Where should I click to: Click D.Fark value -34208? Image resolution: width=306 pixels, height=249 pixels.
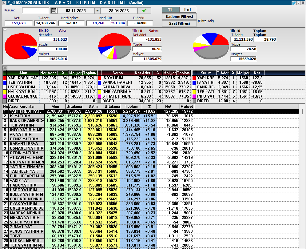(140, 23)
